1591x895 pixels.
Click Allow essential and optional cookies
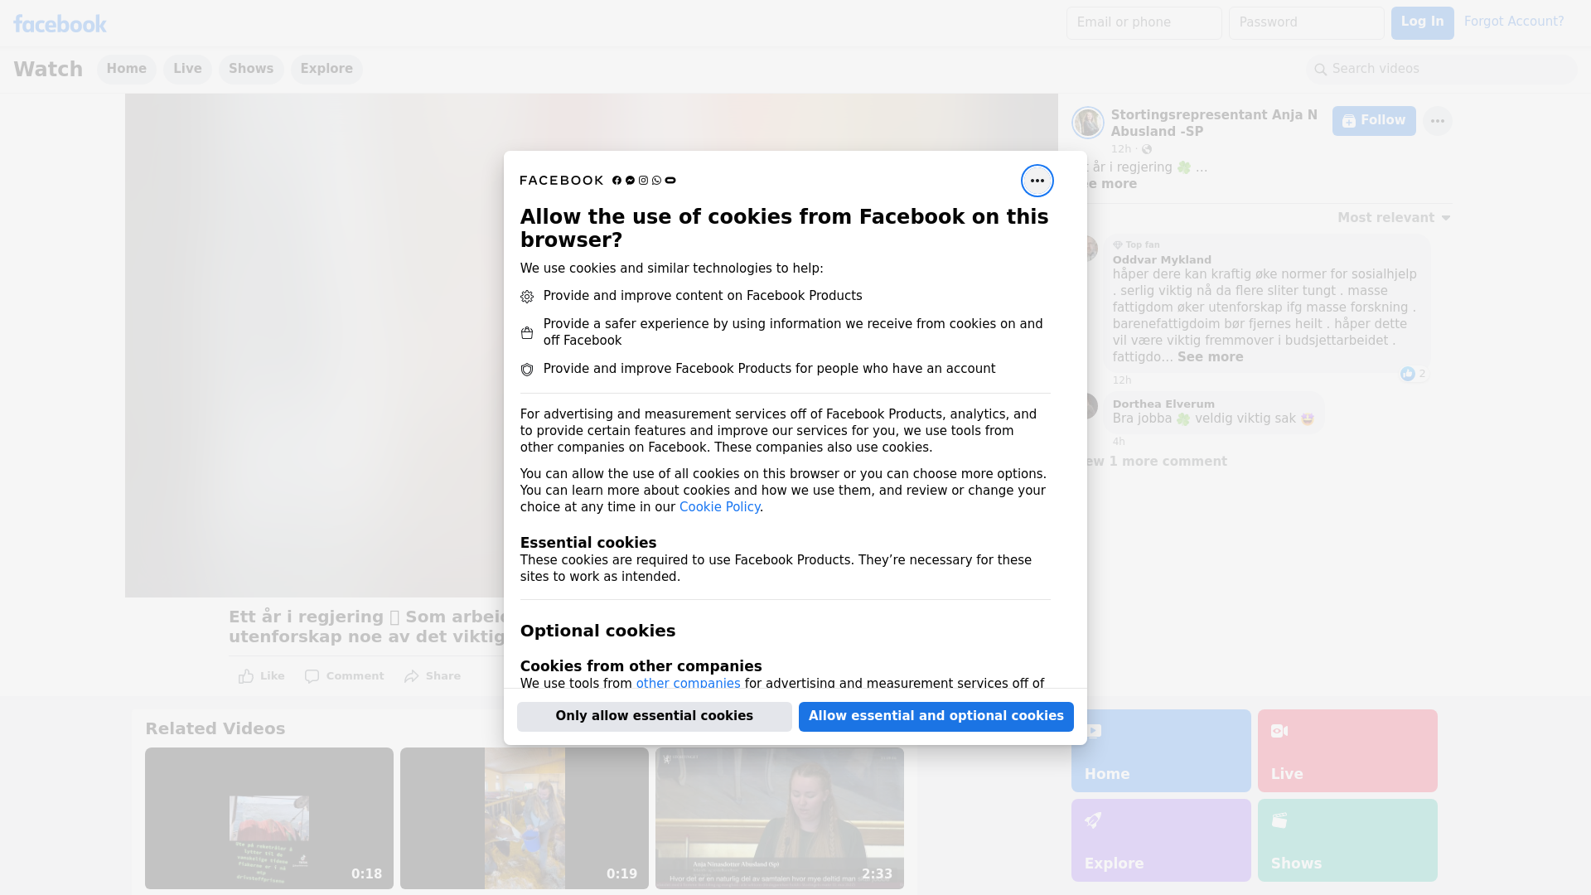[x=936, y=716]
